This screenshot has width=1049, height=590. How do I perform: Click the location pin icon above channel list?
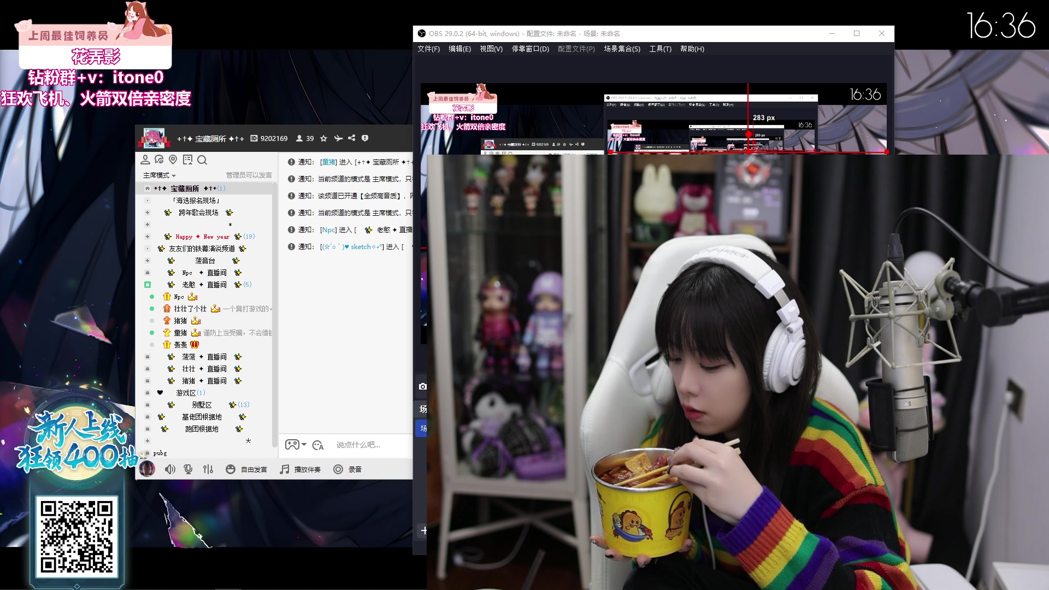point(173,160)
